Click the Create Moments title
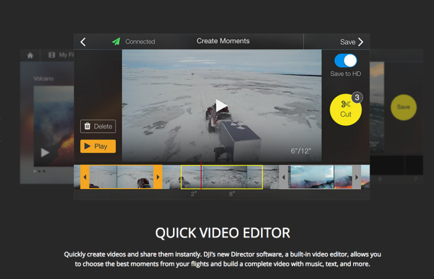The width and height of the screenshot is (434, 279). click(x=223, y=41)
